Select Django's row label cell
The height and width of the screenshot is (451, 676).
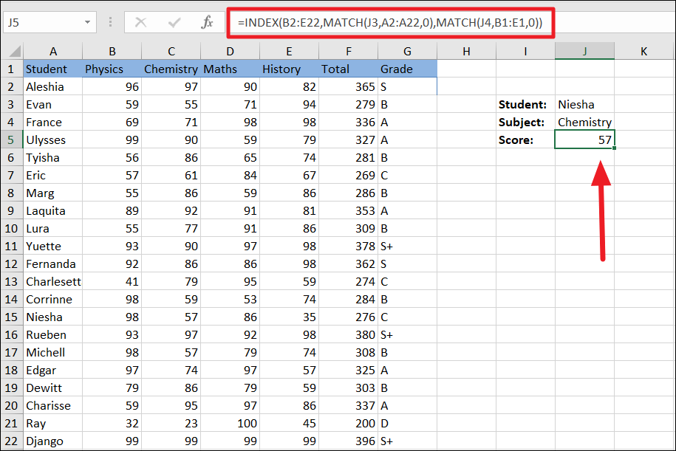pos(46,441)
